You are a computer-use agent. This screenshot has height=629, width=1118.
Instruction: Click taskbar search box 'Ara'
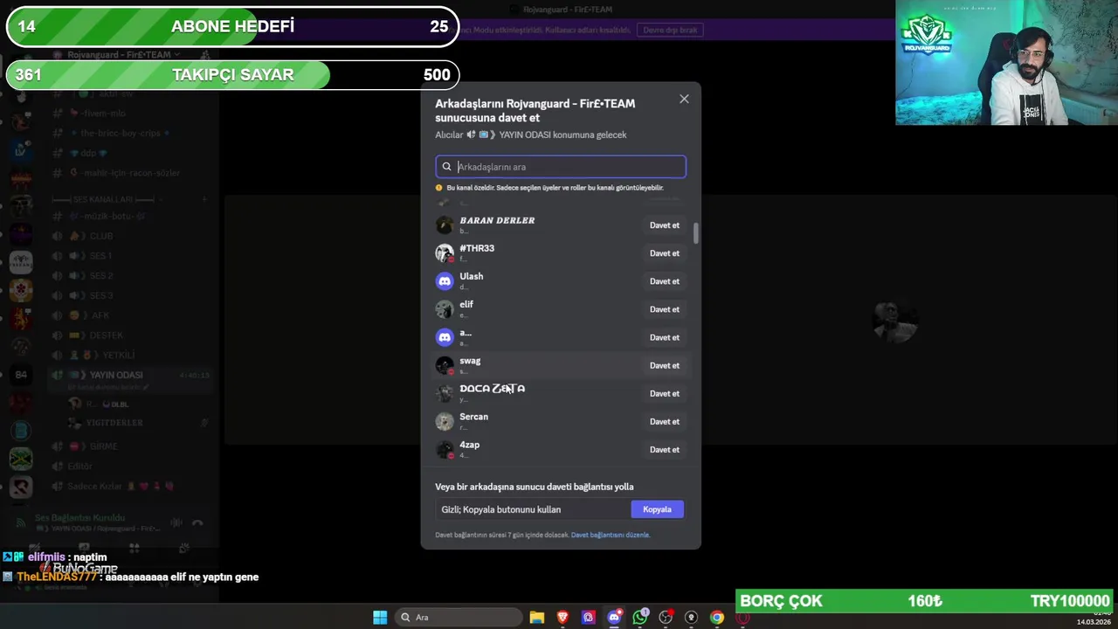pos(459,617)
